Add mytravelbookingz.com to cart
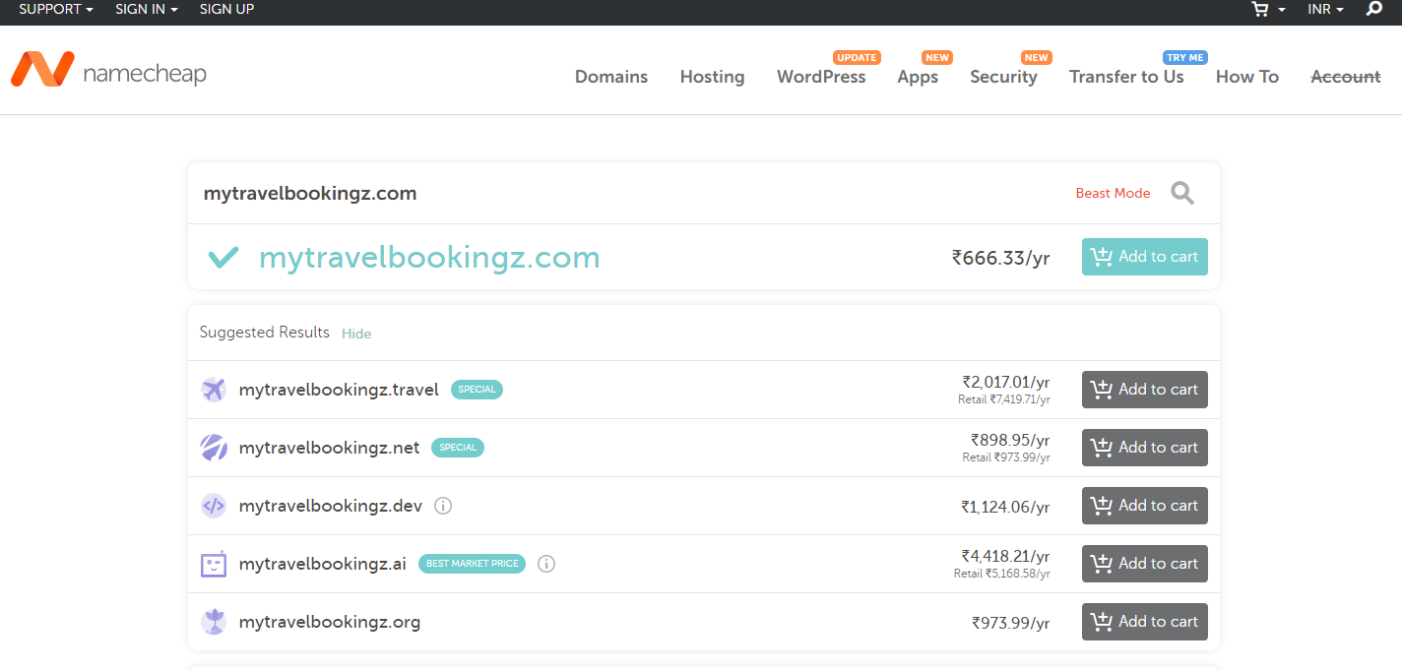The width and height of the screenshot is (1402, 670). tap(1145, 257)
